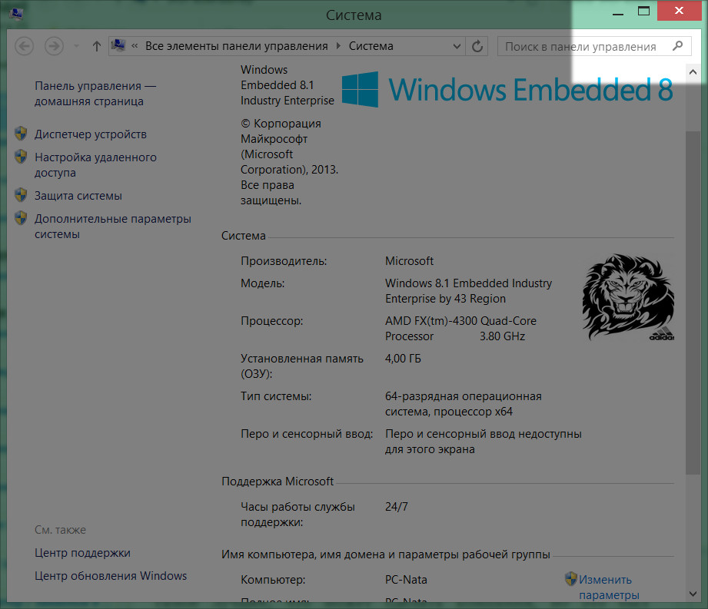Open 'Центр поддержки' link
The image size is (708, 609).
tap(82, 553)
